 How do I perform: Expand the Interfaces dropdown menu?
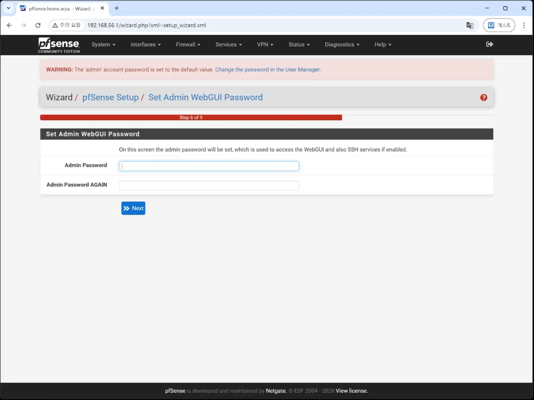(x=145, y=45)
